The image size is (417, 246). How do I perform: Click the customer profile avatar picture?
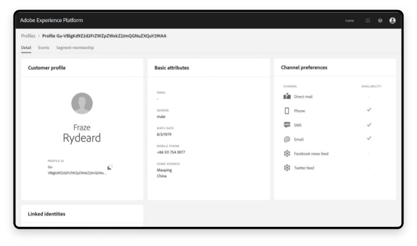coord(82,103)
